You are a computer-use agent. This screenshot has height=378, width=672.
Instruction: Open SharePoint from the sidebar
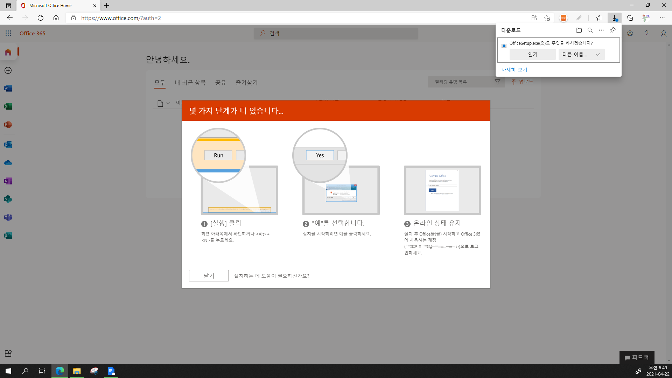tap(8, 199)
